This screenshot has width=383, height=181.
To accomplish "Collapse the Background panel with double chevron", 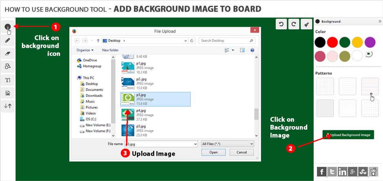I will [380, 22].
